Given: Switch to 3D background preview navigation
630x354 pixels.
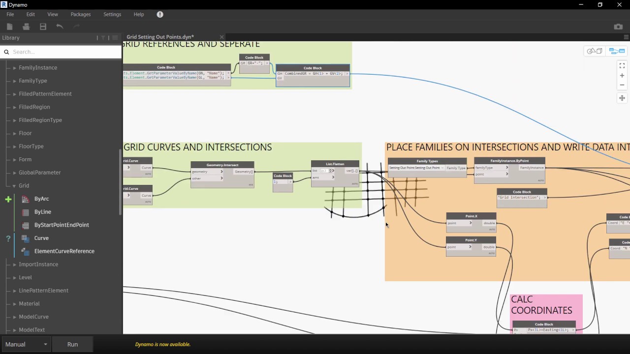Looking at the screenshot, I should 595,51.
